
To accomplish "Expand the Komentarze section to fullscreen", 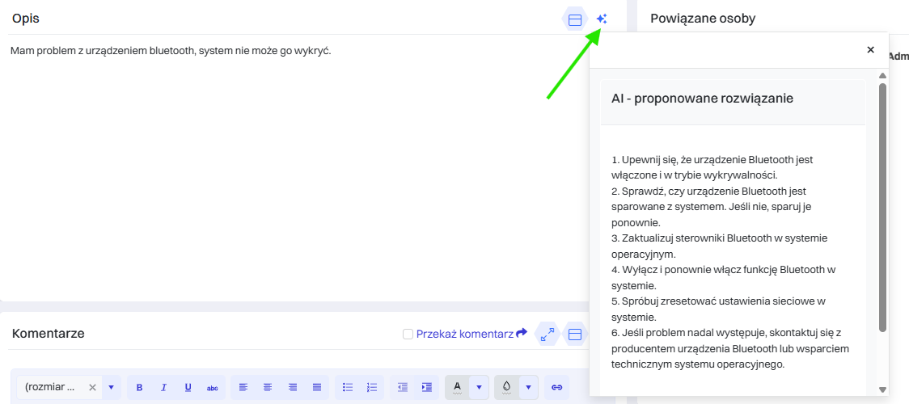I will (548, 334).
